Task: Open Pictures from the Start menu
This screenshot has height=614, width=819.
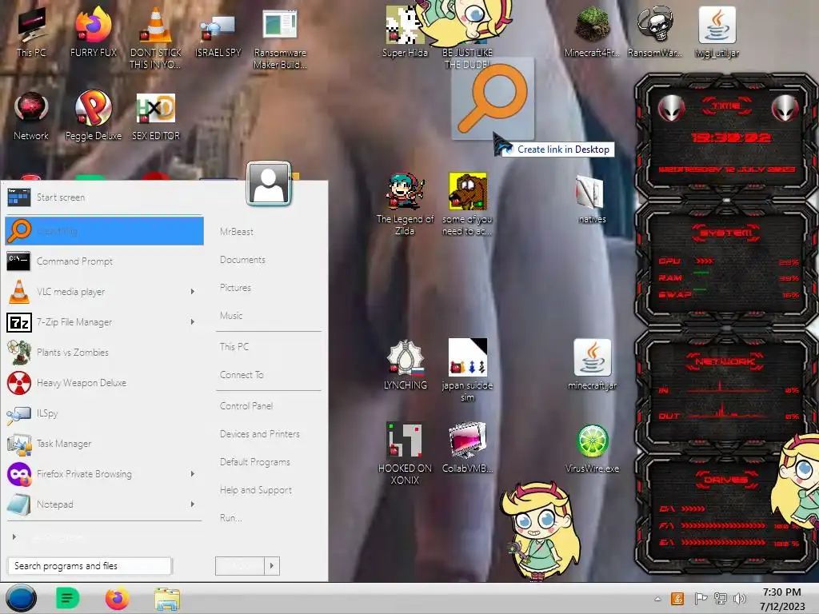Action: (236, 288)
